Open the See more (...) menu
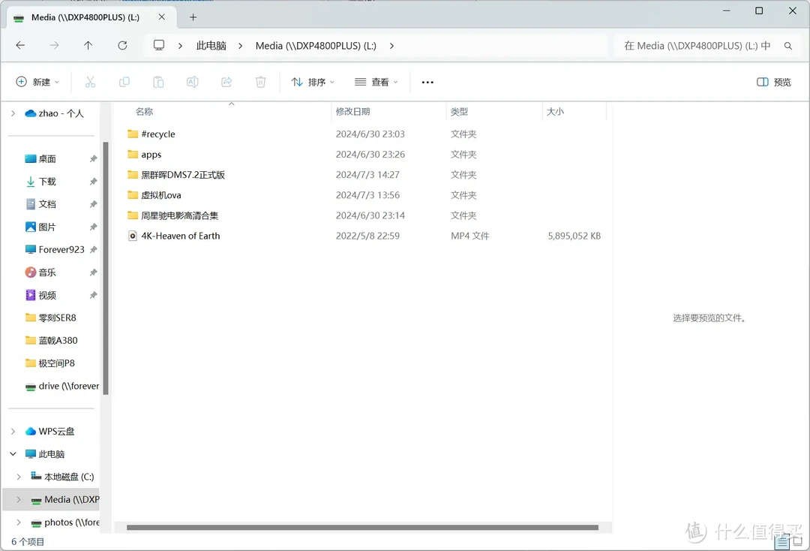Image resolution: width=810 pixels, height=551 pixels. [427, 81]
